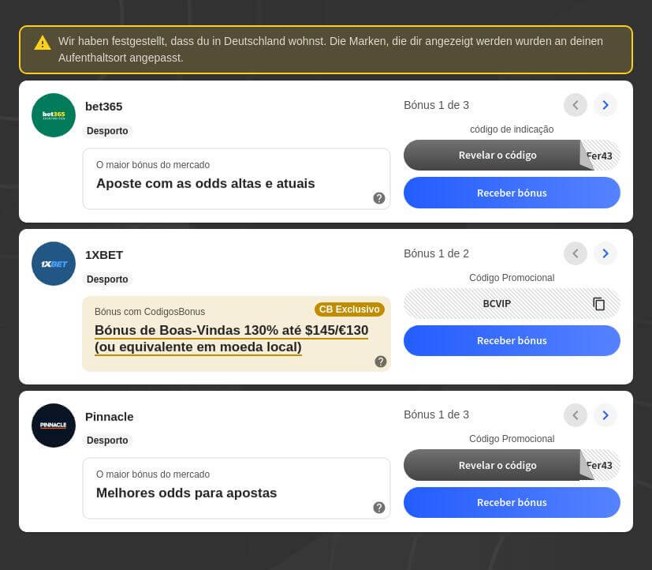
Task: Go to previous bet365 bonus arrow
Action: tap(576, 105)
